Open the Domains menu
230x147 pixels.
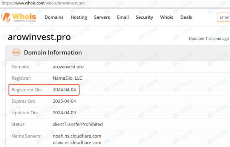tap(54, 17)
